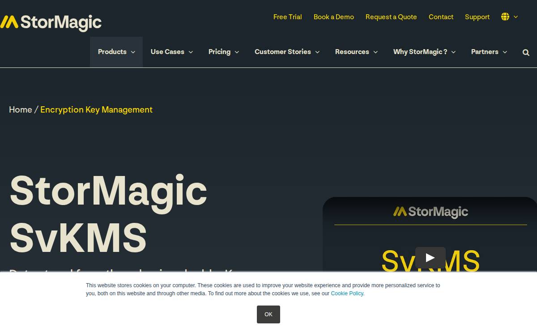Click the globe language icon
Screen dimensions: 537x335
click(x=505, y=17)
